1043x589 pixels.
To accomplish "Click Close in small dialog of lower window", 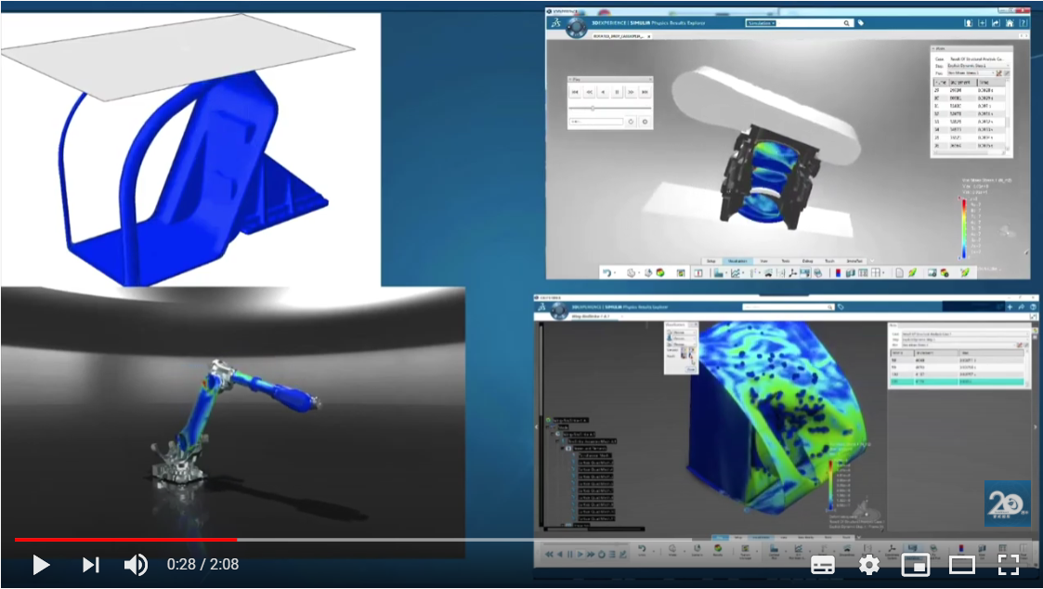I will tap(690, 370).
